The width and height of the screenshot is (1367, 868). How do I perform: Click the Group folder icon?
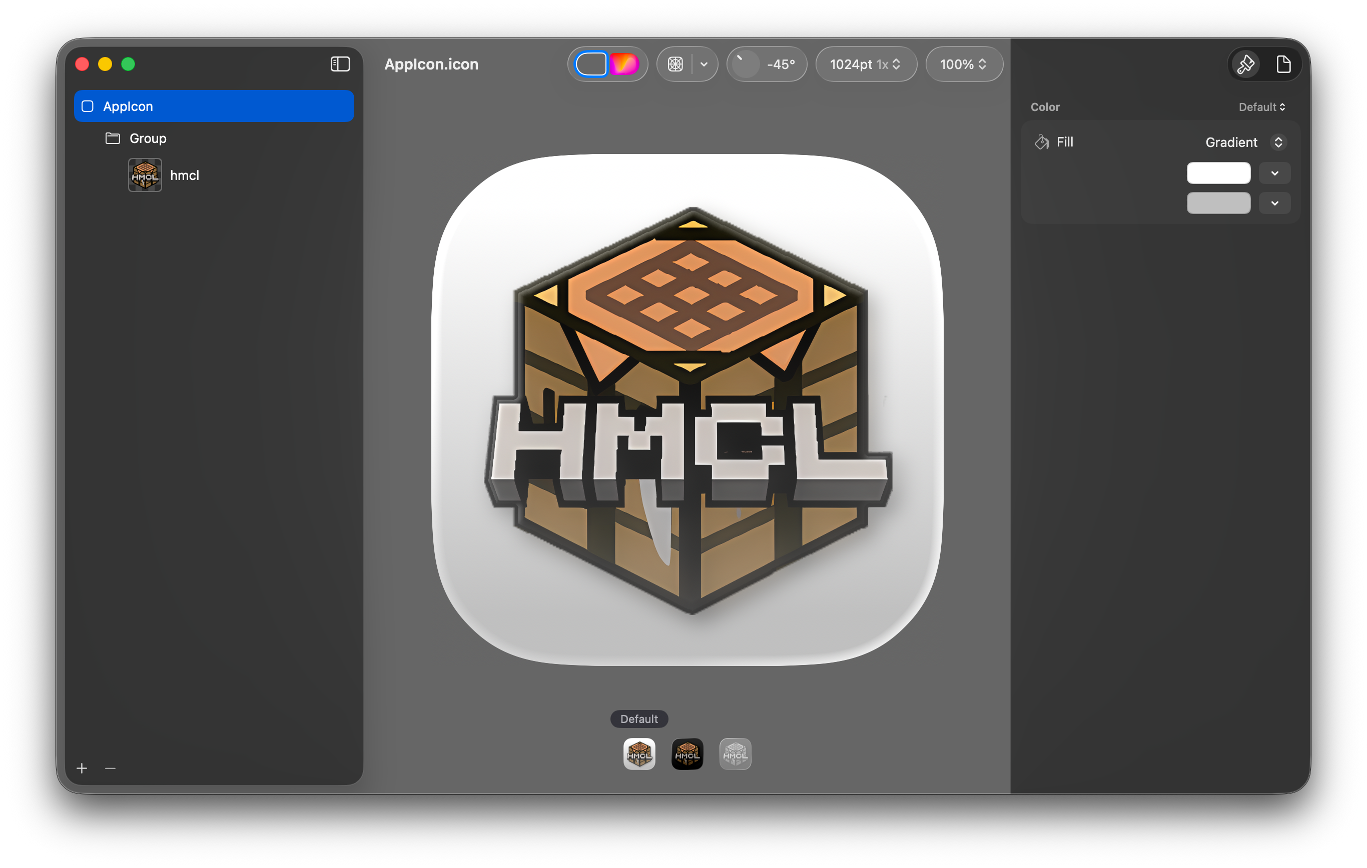[113, 138]
